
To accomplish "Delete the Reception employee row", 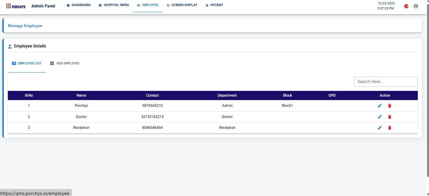I will click(390, 128).
